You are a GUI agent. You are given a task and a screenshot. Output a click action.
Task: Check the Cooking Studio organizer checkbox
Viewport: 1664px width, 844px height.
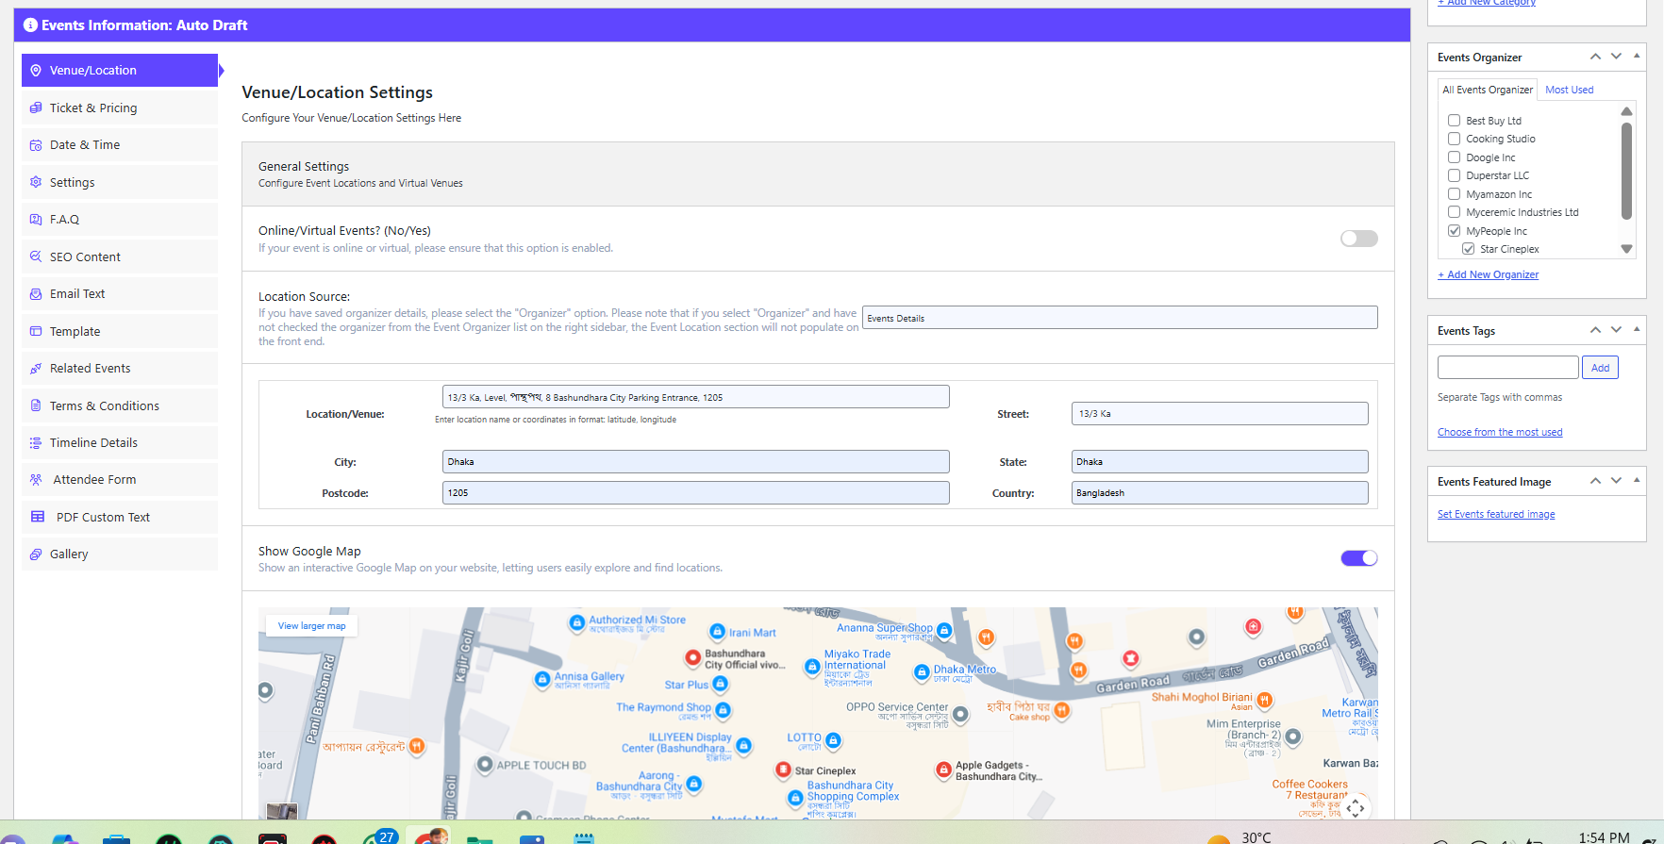click(x=1454, y=139)
